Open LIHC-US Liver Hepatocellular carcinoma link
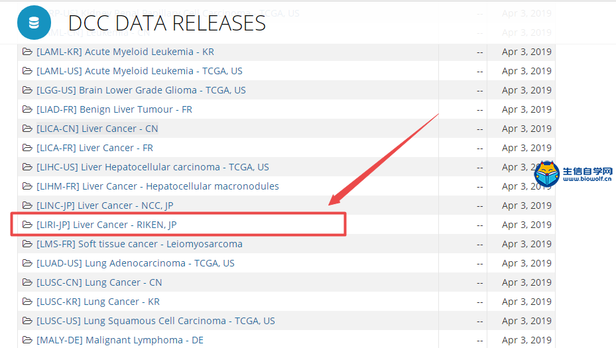616x348 pixels. 153,167
